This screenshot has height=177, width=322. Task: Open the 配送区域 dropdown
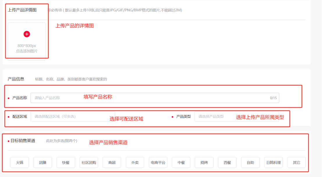(x=73, y=116)
